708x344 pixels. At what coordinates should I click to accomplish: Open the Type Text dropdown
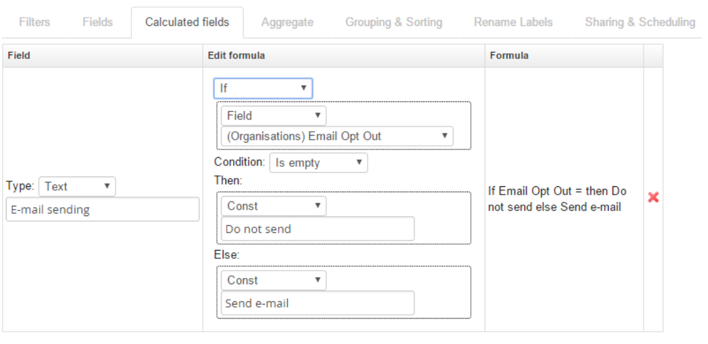pyautogui.click(x=77, y=186)
